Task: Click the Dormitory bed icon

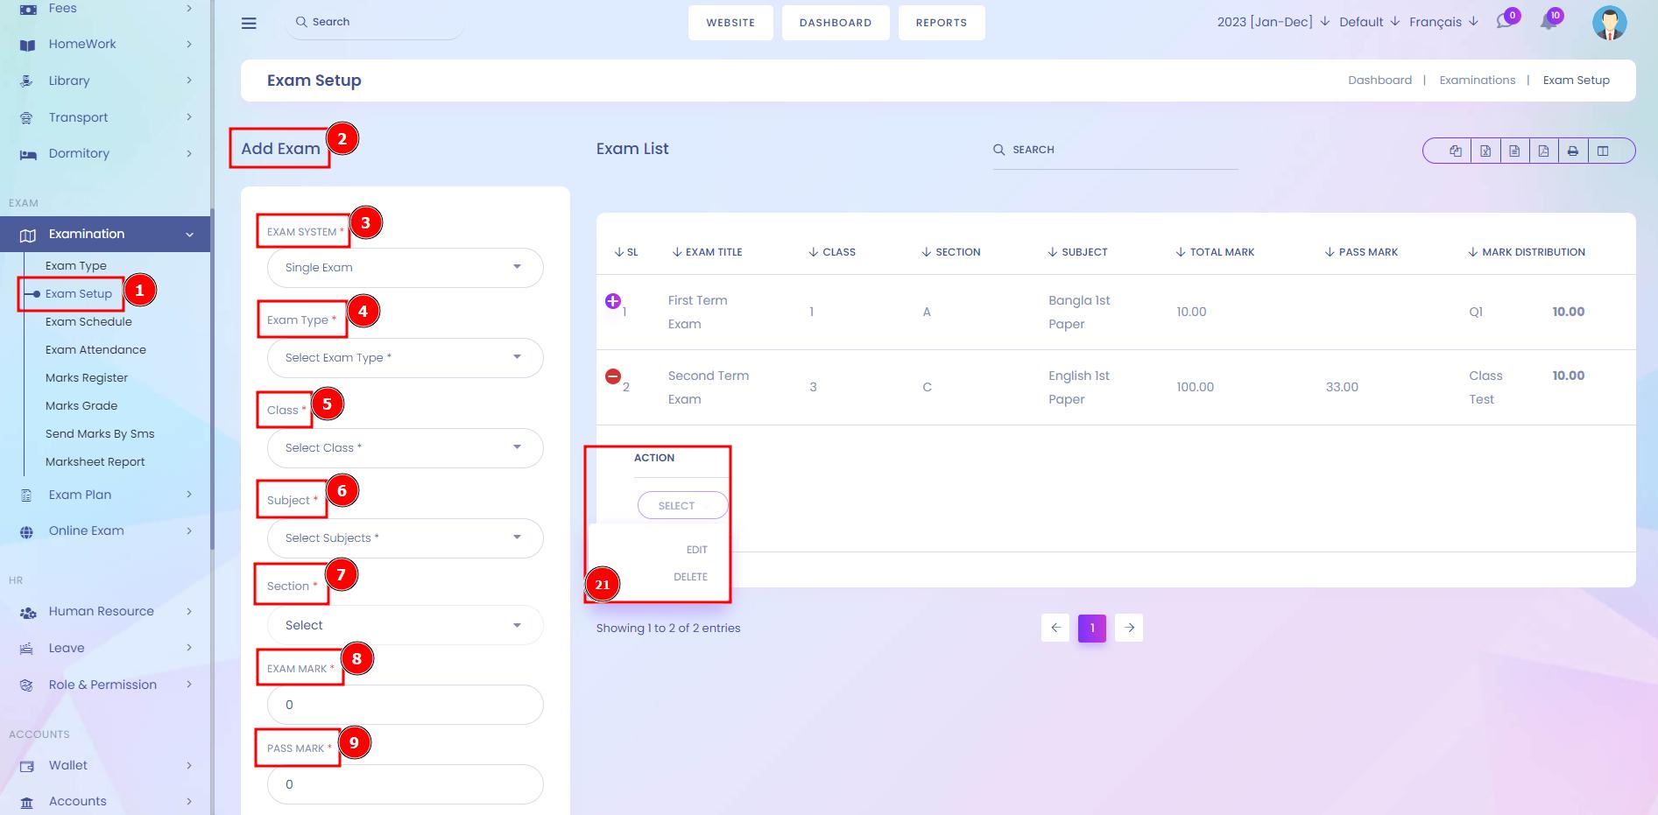Action: (x=28, y=154)
